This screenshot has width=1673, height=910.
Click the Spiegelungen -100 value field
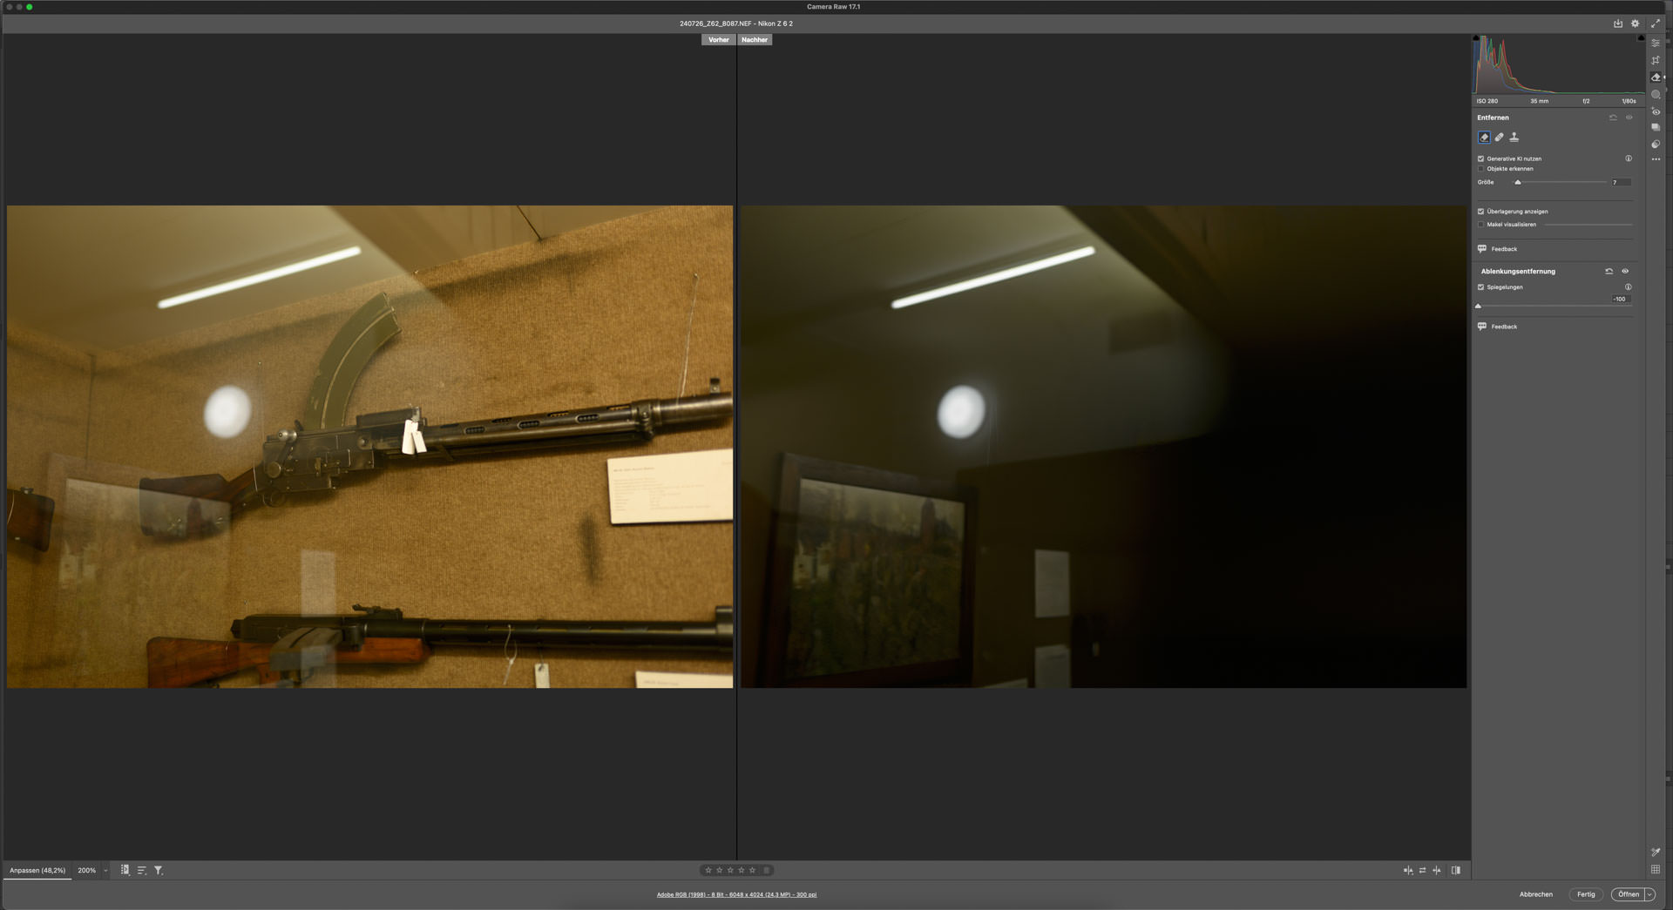1621,299
